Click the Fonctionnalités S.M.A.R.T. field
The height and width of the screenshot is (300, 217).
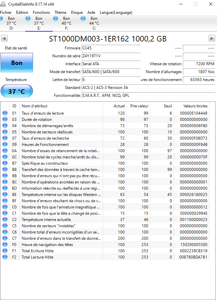tap(148, 95)
